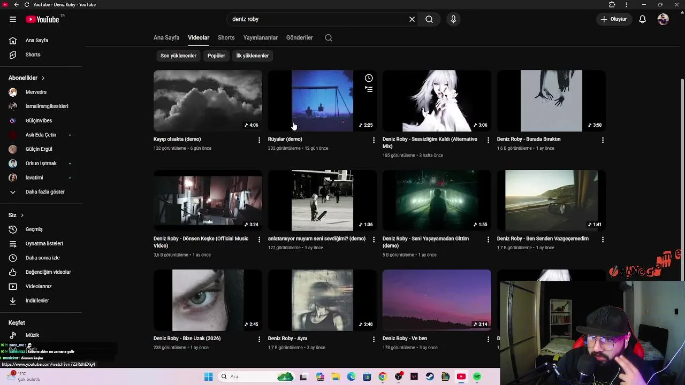This screenshot has height=385, width=685.
Task: Open the Gönderiler tab
Action: pyautogui.click(x=300, y=38)
